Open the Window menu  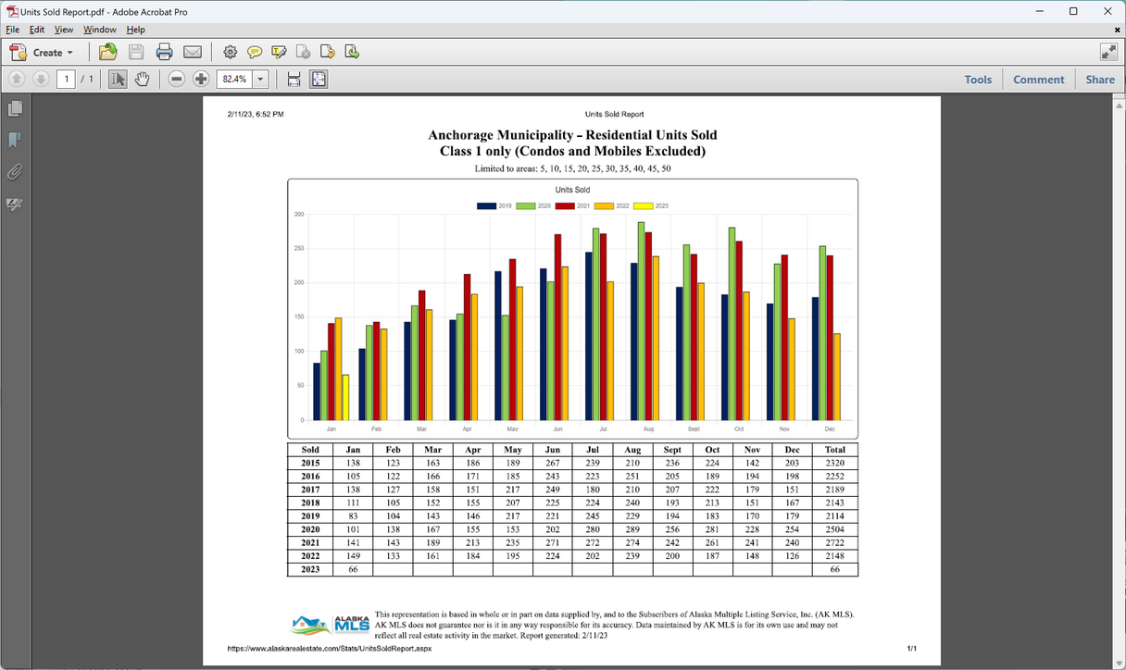pos(100,30)
